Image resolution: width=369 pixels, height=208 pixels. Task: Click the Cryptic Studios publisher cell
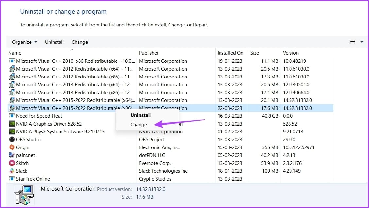(155, 179)
